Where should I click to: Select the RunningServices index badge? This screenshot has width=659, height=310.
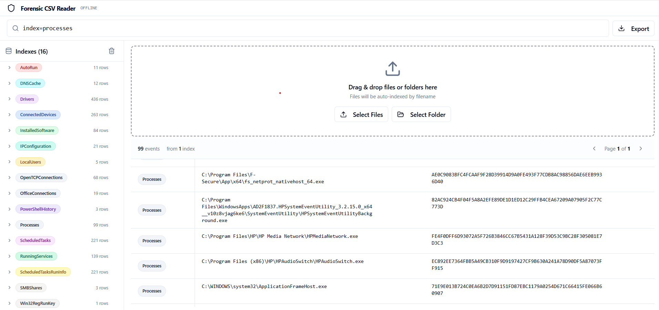36,256
